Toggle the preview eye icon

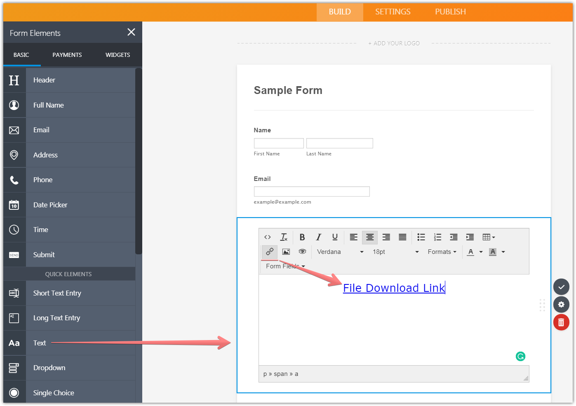click(302, 251)
